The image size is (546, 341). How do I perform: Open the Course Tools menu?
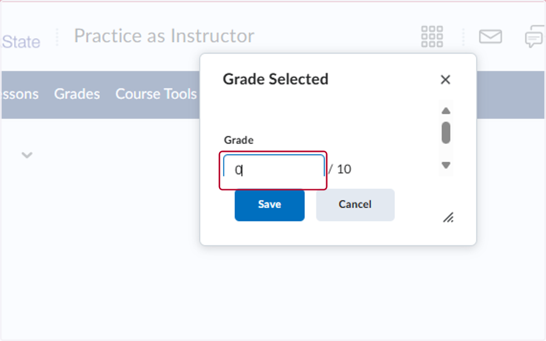click(x=156, y=94)
